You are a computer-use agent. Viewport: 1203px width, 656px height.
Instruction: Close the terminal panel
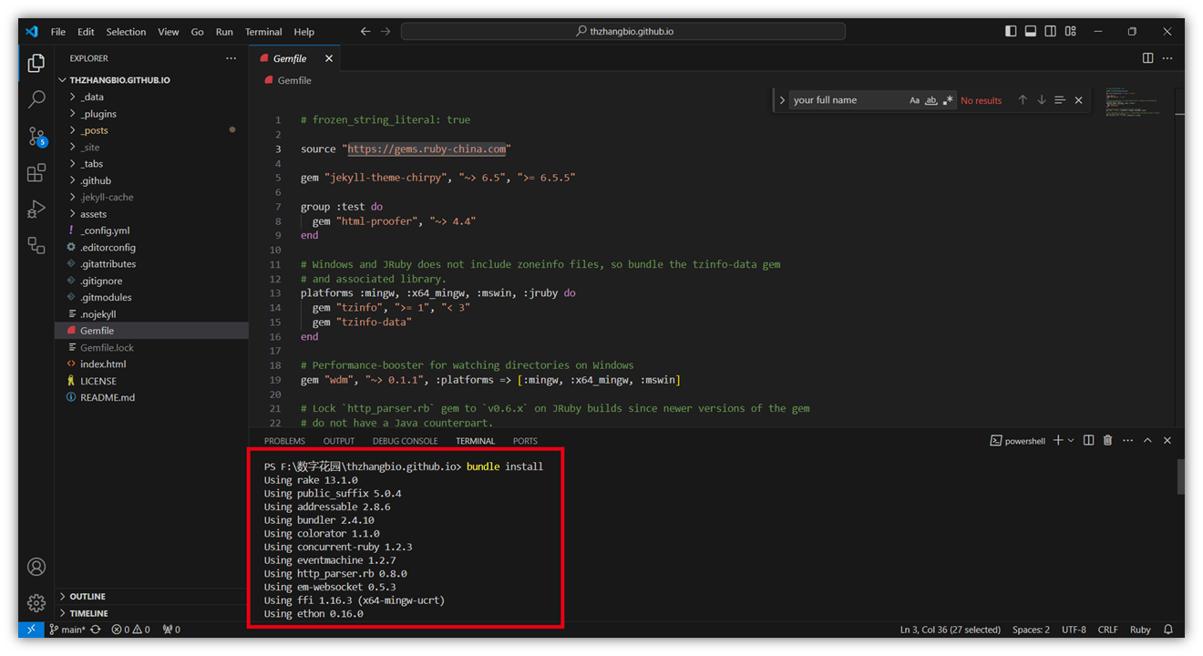[1167, 440]
